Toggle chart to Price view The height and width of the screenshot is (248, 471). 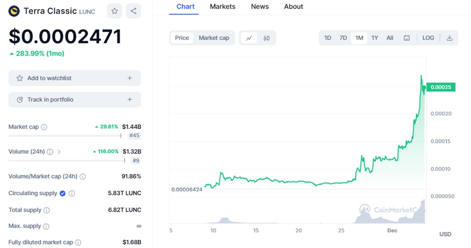(x=182, y=38)
